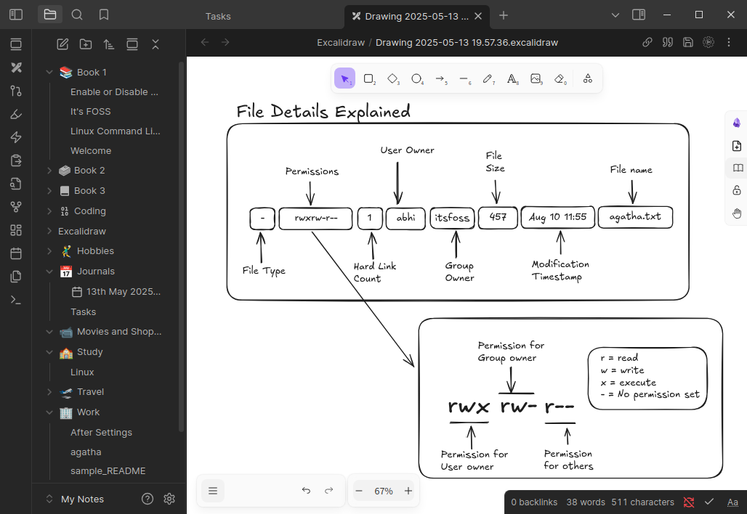
Task: Open the sample_README note
Action: (x=108, y=471)
